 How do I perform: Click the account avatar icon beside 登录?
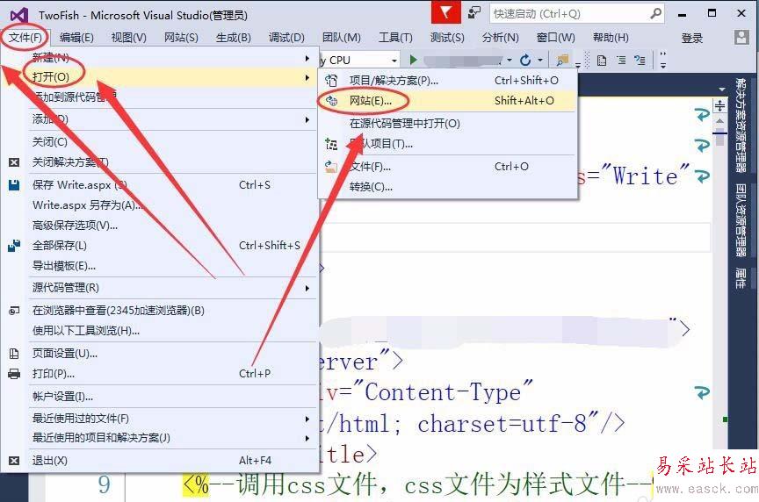point(741,37)
